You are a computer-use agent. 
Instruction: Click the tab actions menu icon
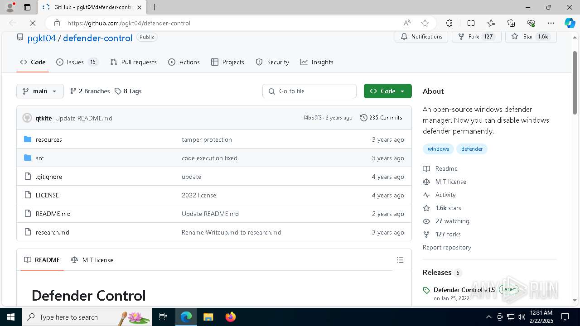27,7
